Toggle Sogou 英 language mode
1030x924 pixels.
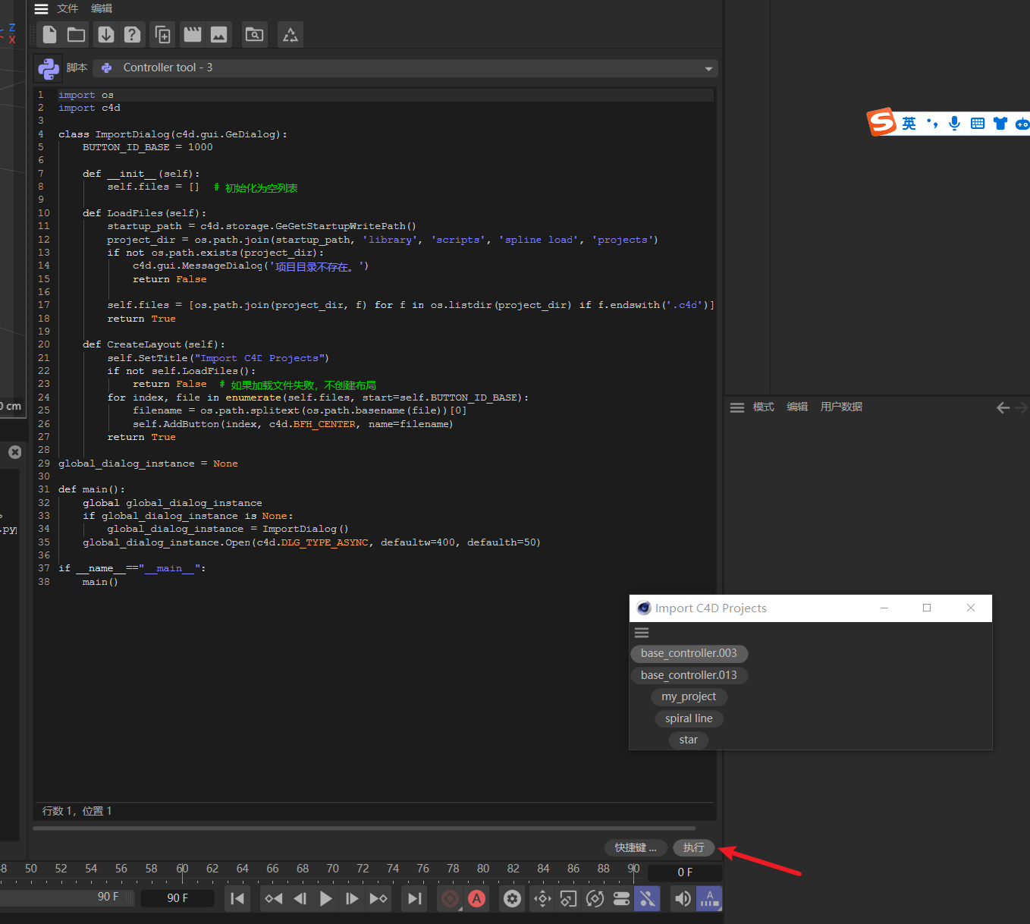(x=909, y=124)
